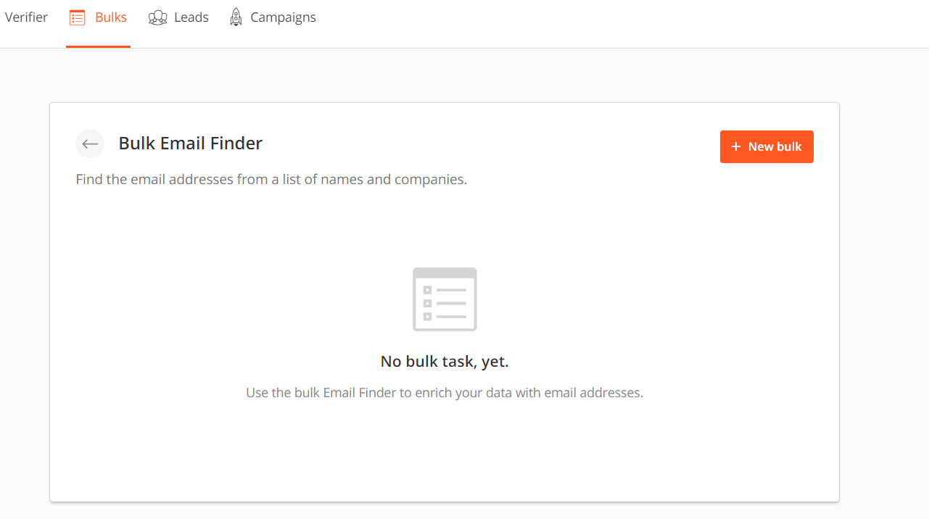Click the word "Finder" in the heading
This screenshot has width=929, height=519.
point(238,144)
